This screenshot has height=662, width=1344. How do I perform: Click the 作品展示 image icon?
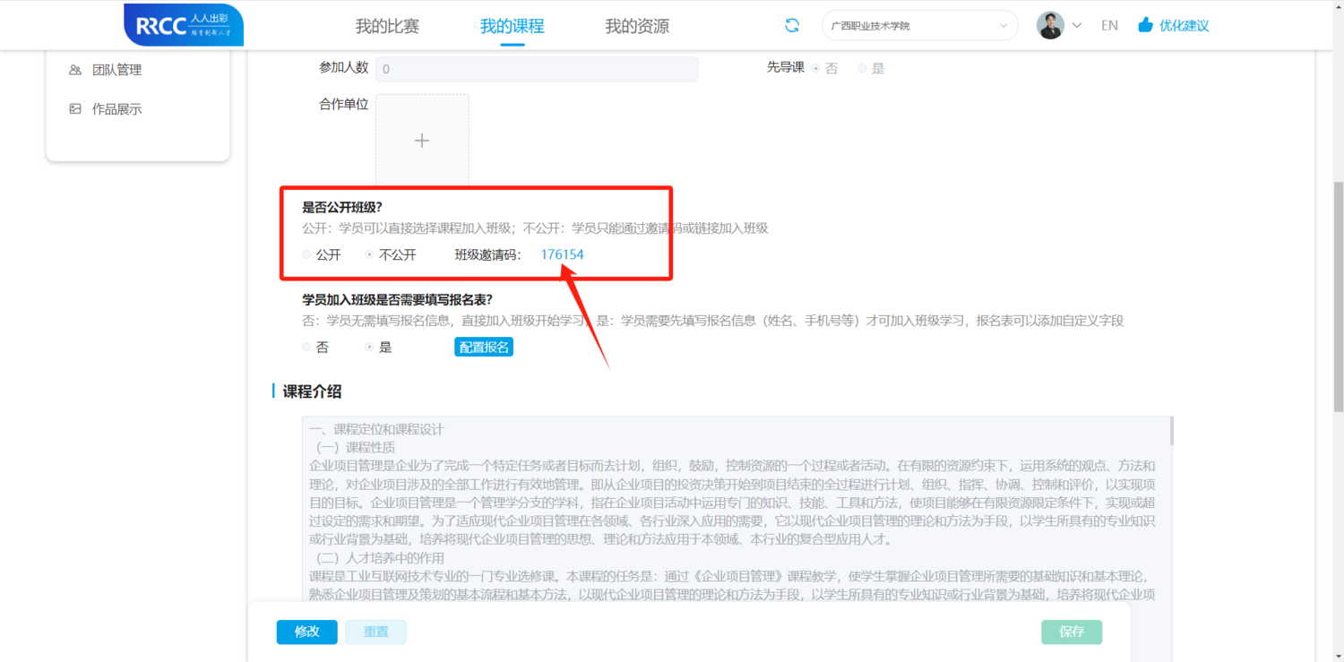tap(75, 109)
